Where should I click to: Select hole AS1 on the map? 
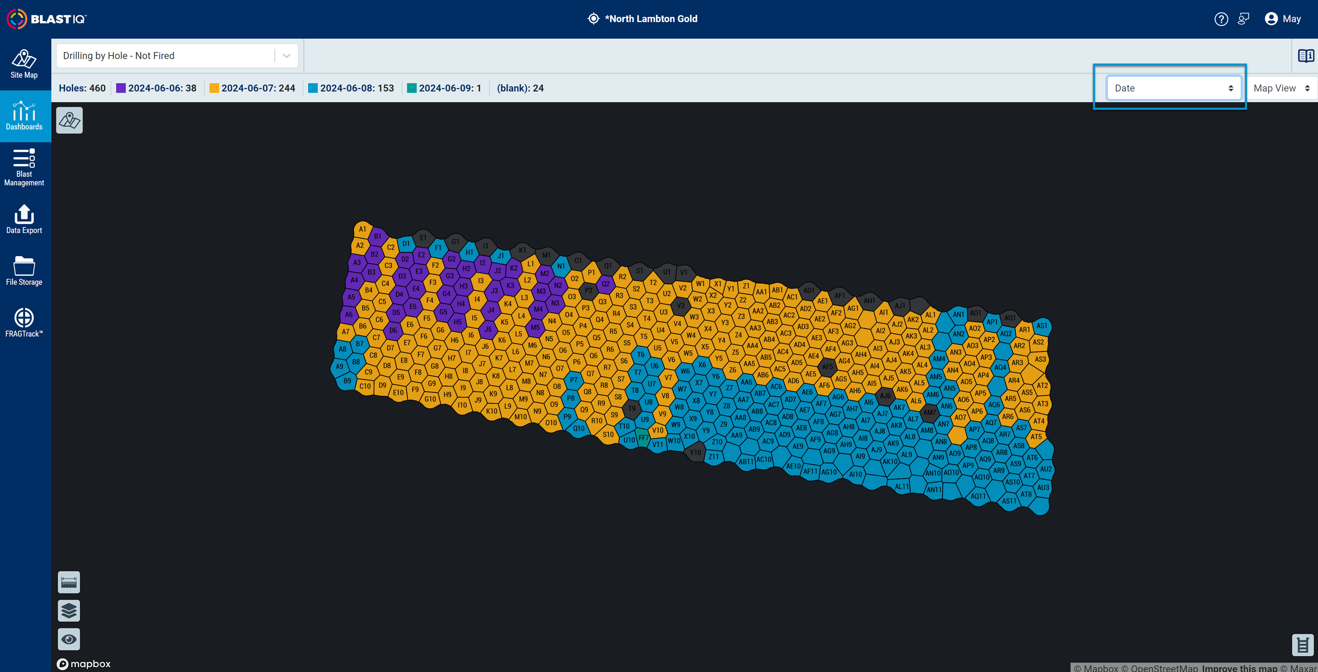click(x=1041, y=326)
